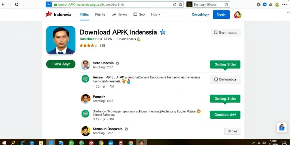Screen dimensions: 290x145
Task: Click the Semar button
Action: point(232,131)
